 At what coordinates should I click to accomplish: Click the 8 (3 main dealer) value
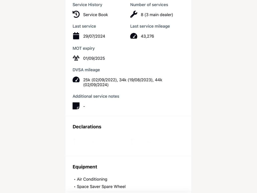[157, 15]
